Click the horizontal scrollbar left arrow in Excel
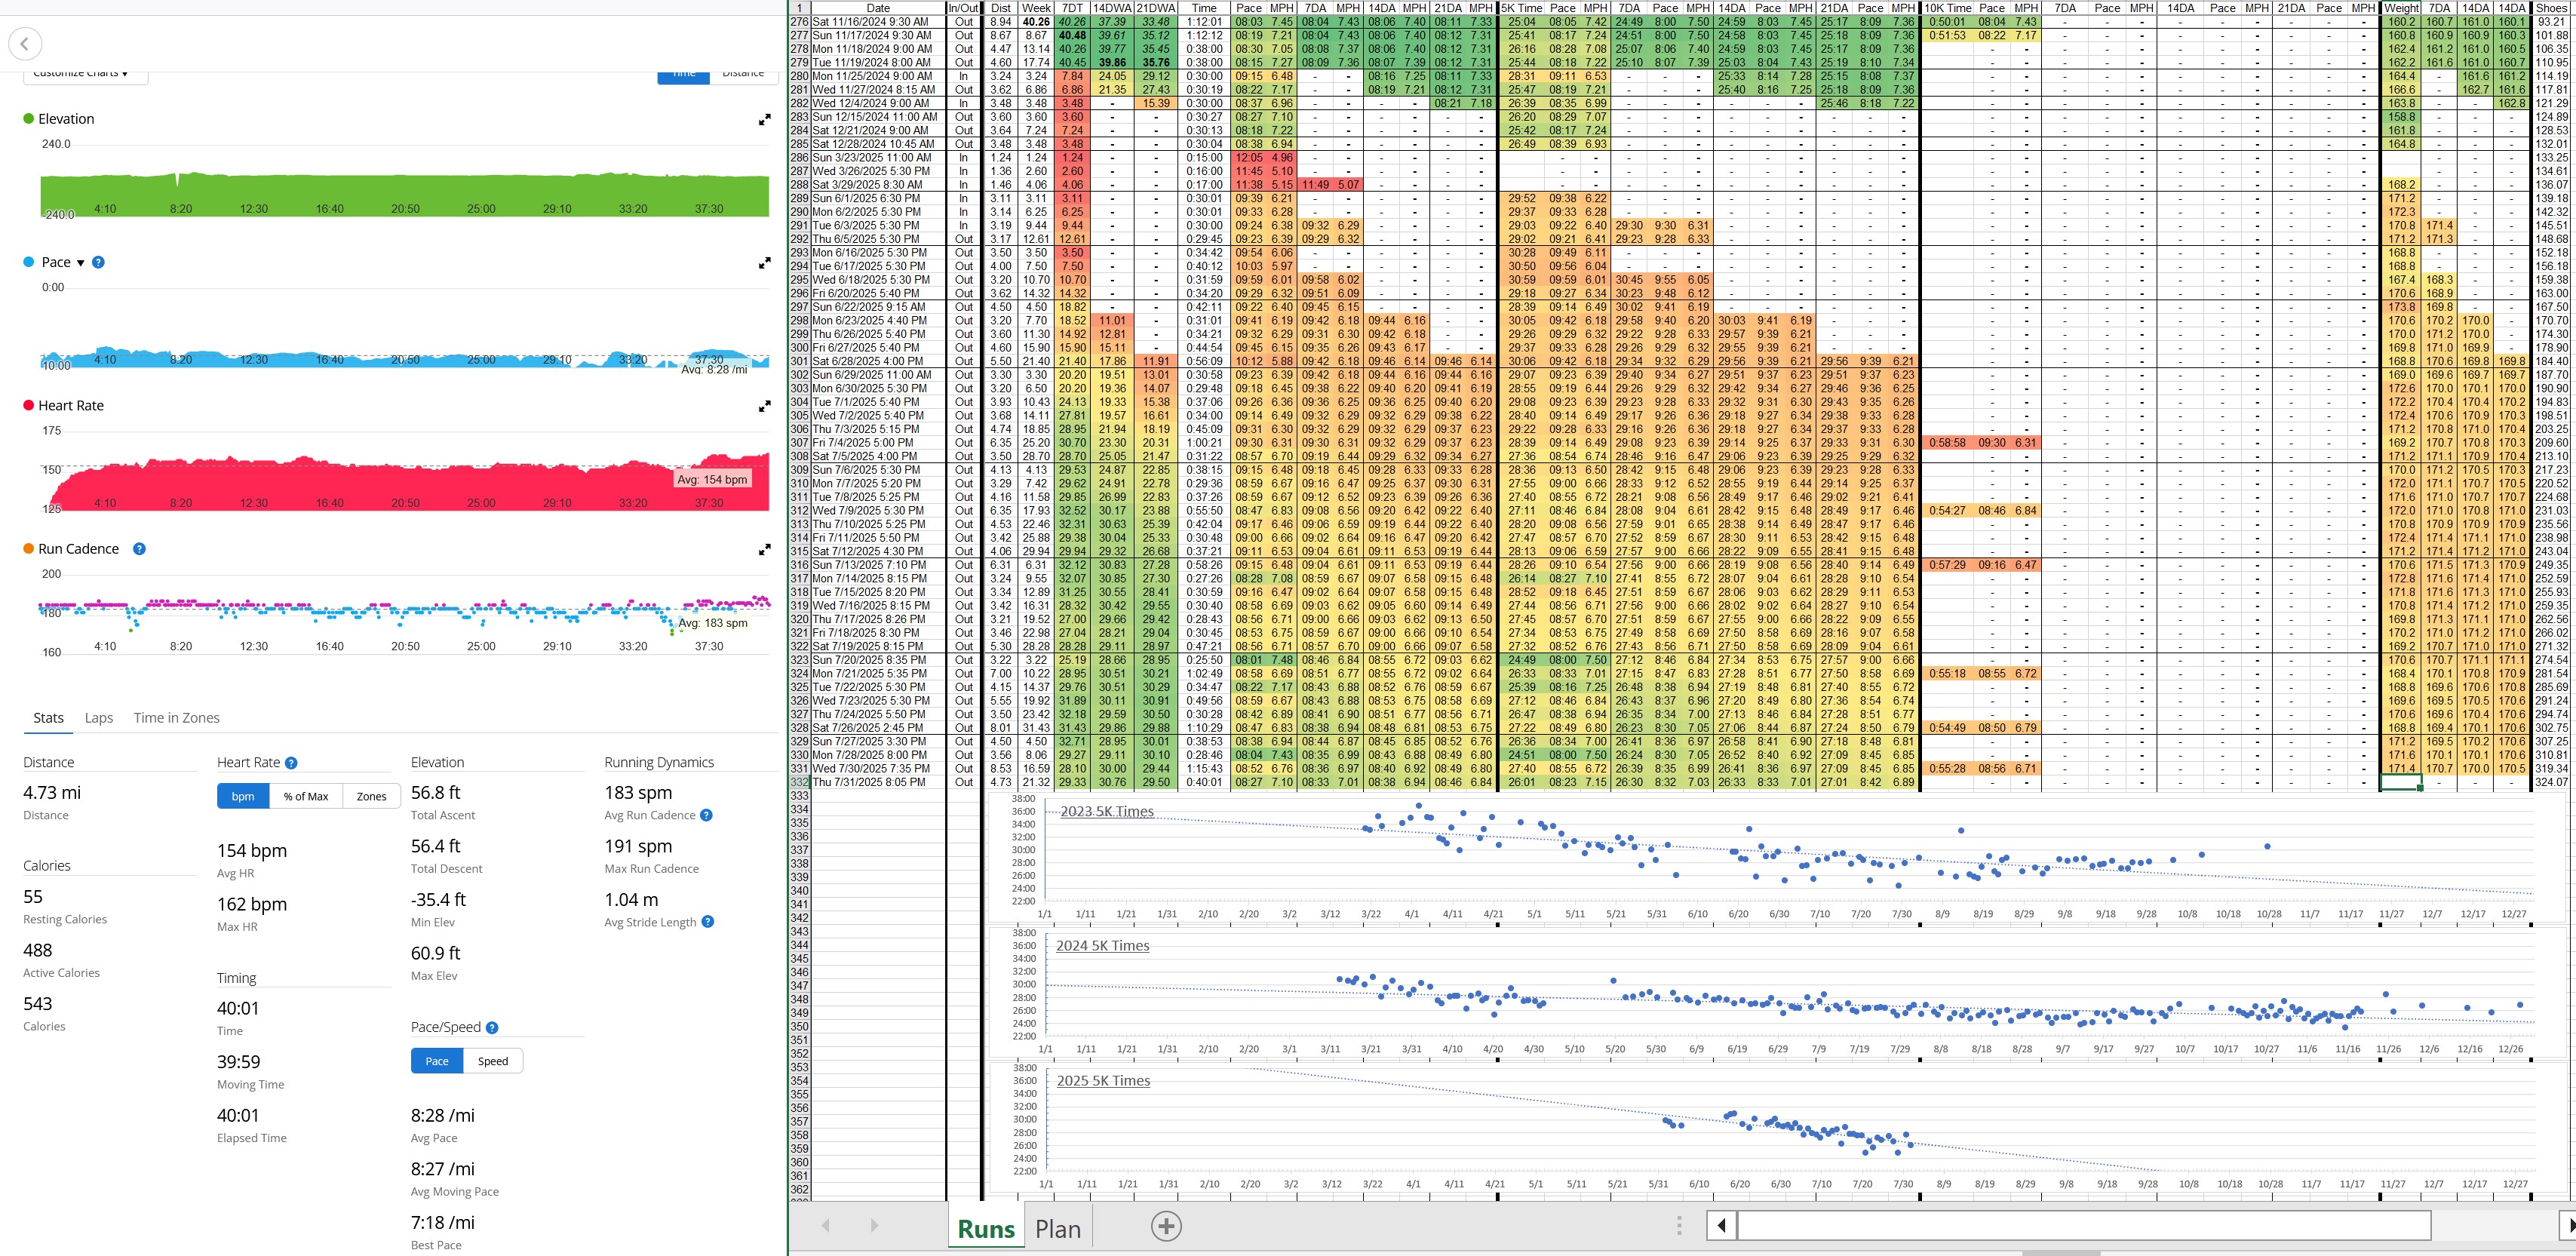The width and height of the screenshot is (2576, 1256). [x=1721, y=1226]
